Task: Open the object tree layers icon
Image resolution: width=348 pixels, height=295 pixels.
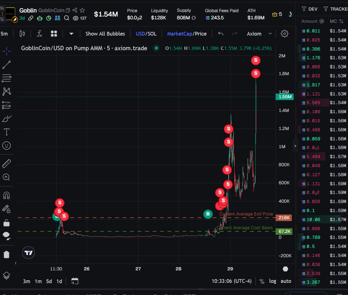Action: pos(7,276)
